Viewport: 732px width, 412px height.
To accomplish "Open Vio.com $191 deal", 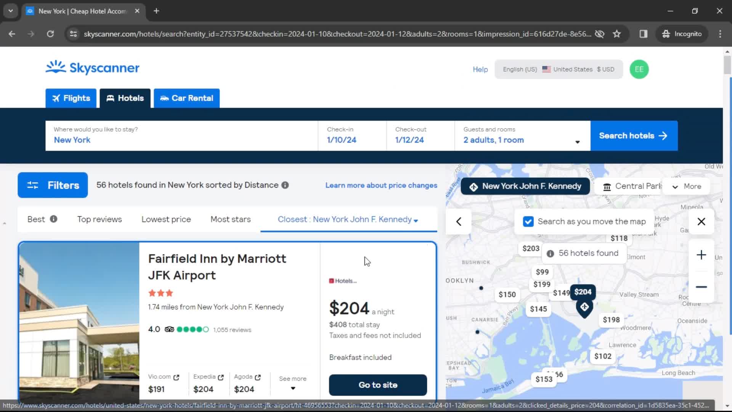I will pos(164,383).
